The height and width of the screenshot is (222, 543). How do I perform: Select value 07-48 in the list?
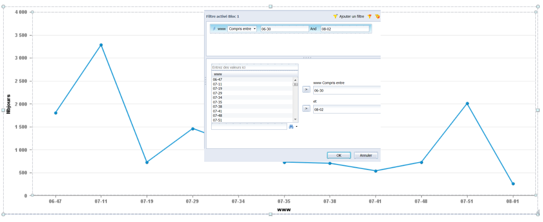point(252,115)
